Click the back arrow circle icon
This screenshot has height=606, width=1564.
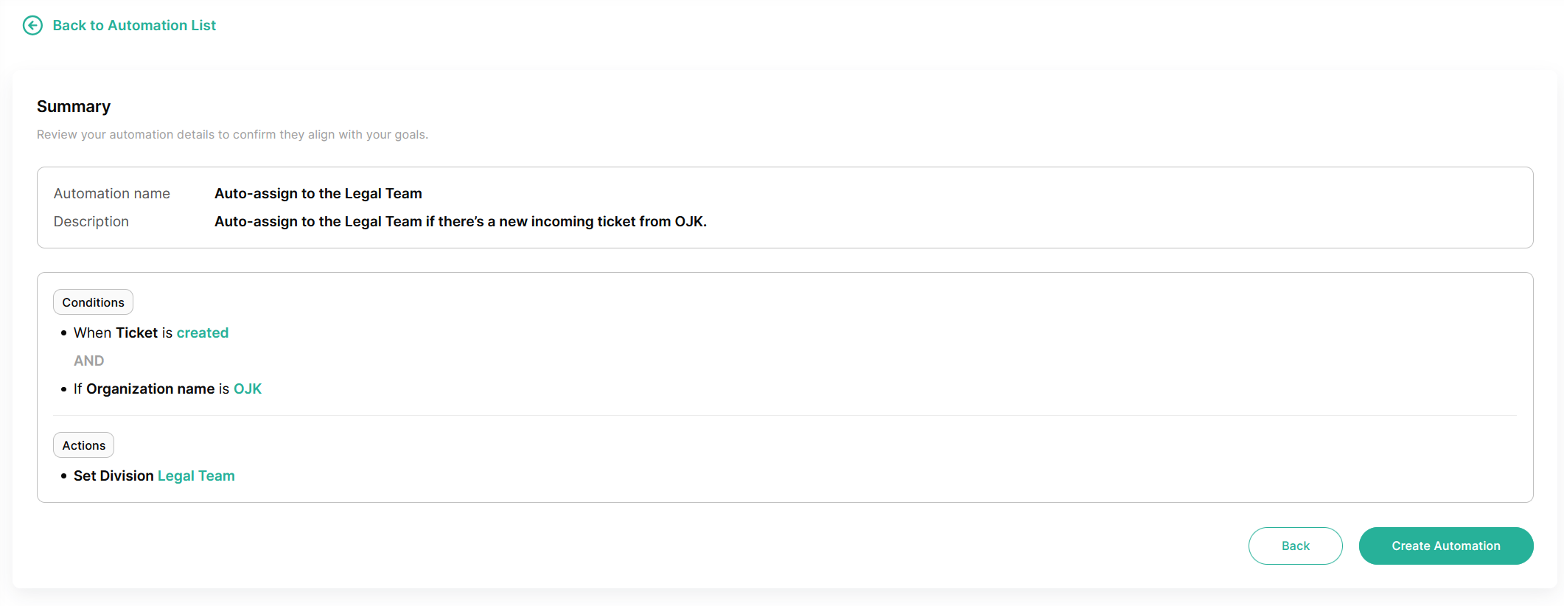pos(32,26)
